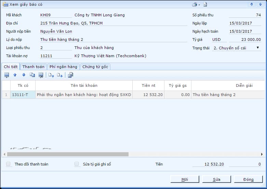Image resolution: width=267 pixels, height=189 pixels.
Task: Toggle Theo dõi thanh toán checkbox
Action: click(x=8, y=164)
